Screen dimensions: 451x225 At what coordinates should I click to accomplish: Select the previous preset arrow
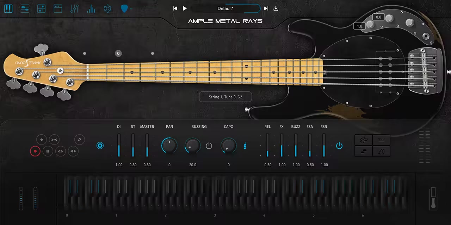pyautogui.click(x=175, y=8)
